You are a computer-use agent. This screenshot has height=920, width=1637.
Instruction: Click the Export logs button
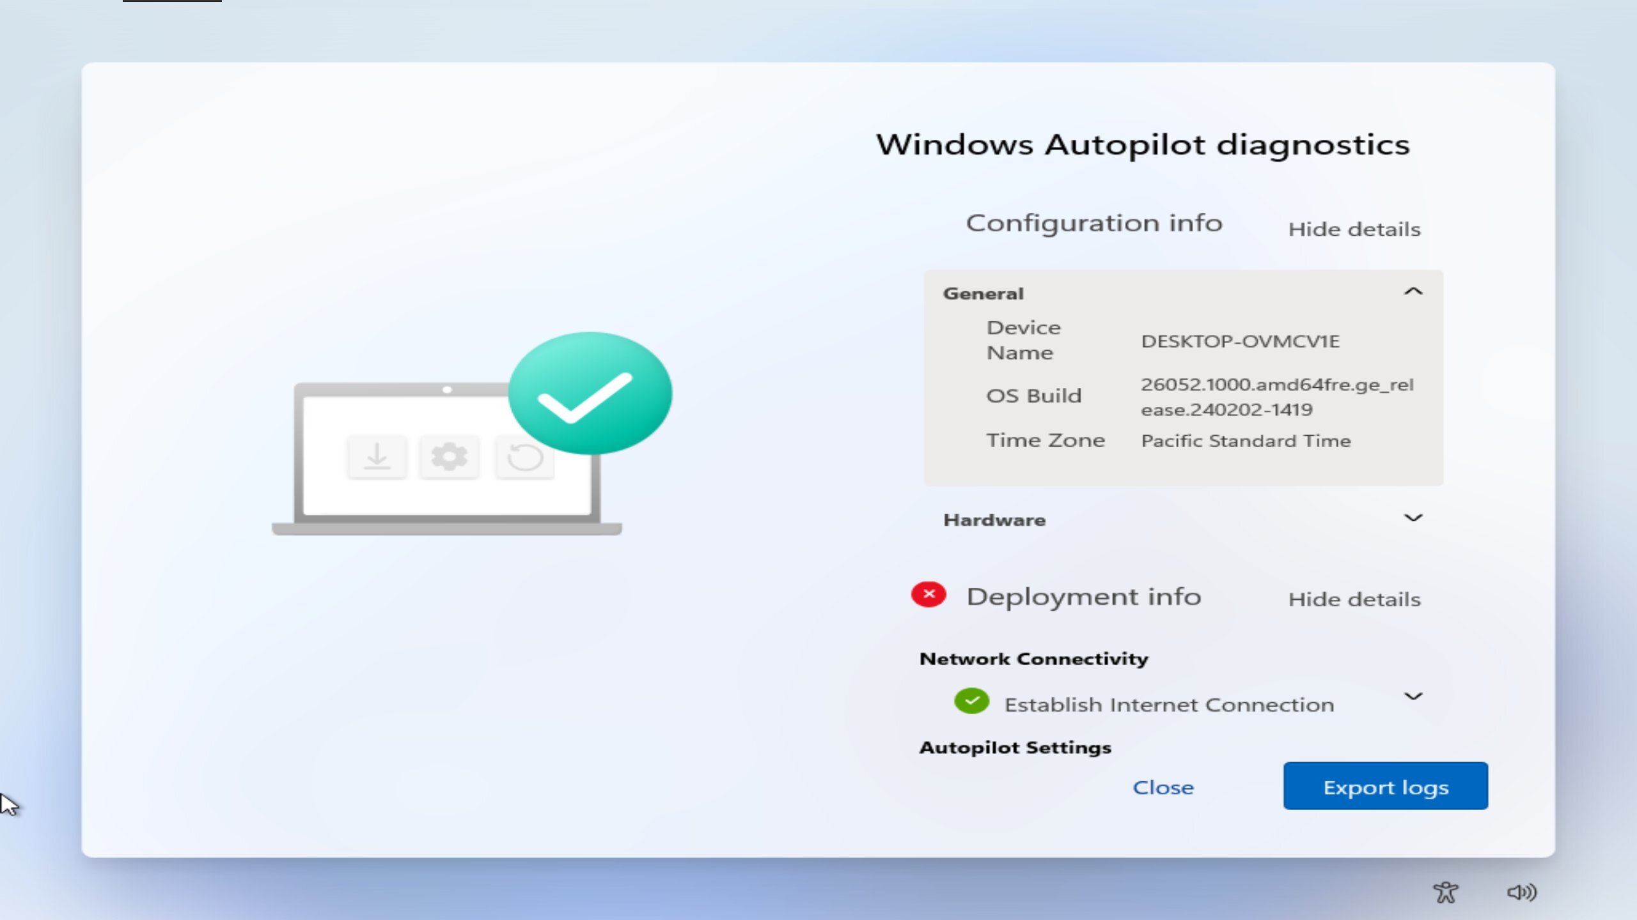pos(1386,786)
